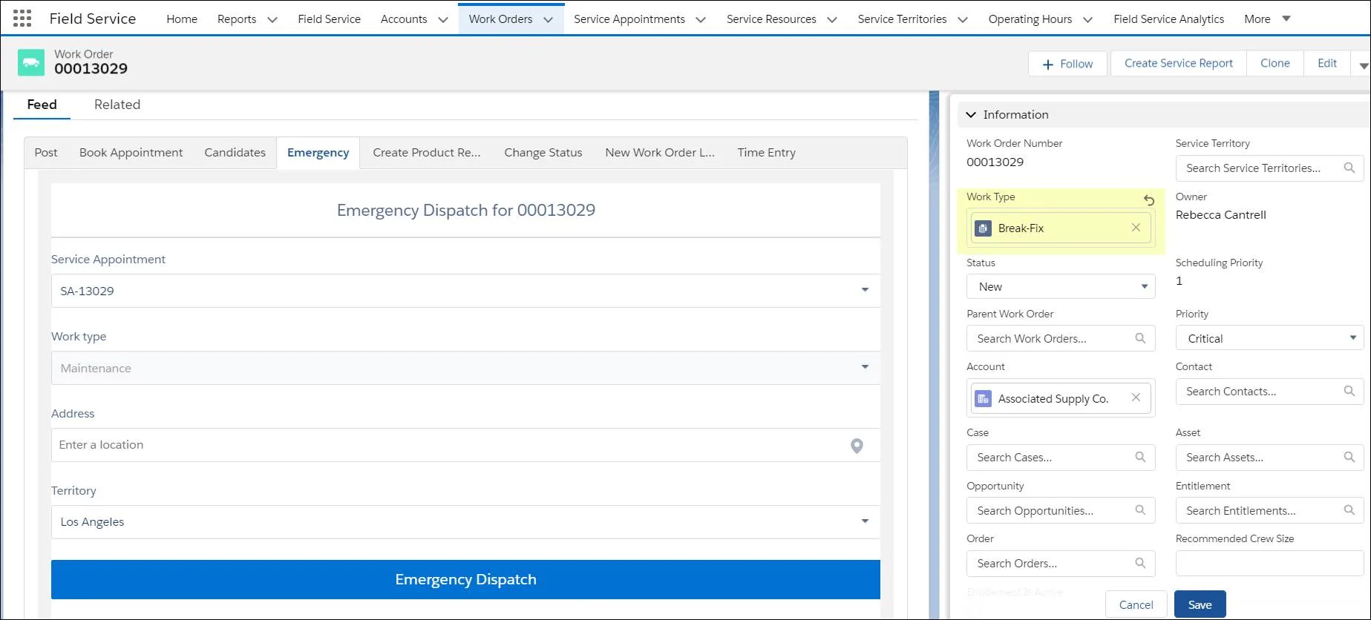The height and width of the screenshot is (620, 1371).
Task: Click search icon in Service Territories field
Action: point(1349,168)
